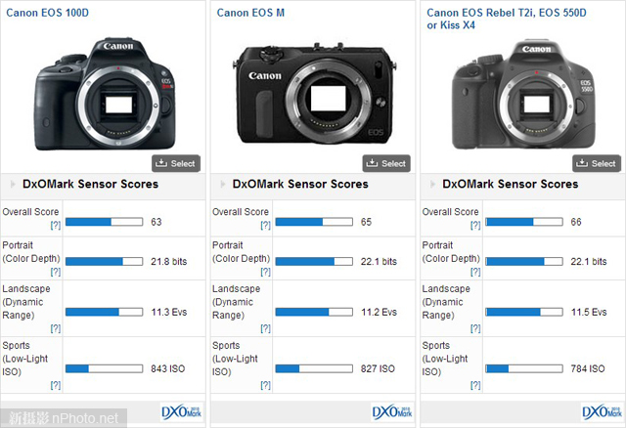Image resolution: width=626 pixels, height=428 pixels.
Task: Collapse DxOMark Sensor Scores arrow for EOS 100D
Action: (13, 184)
